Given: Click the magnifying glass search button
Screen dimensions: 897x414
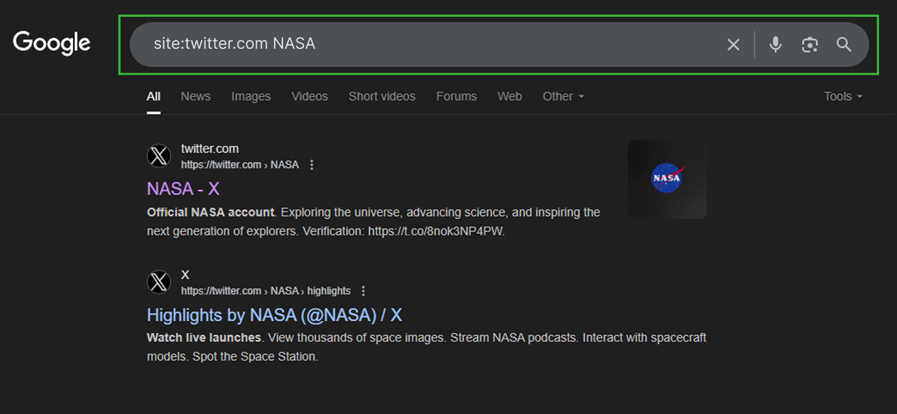Looking at the screenshot, I should coord(844,44).
